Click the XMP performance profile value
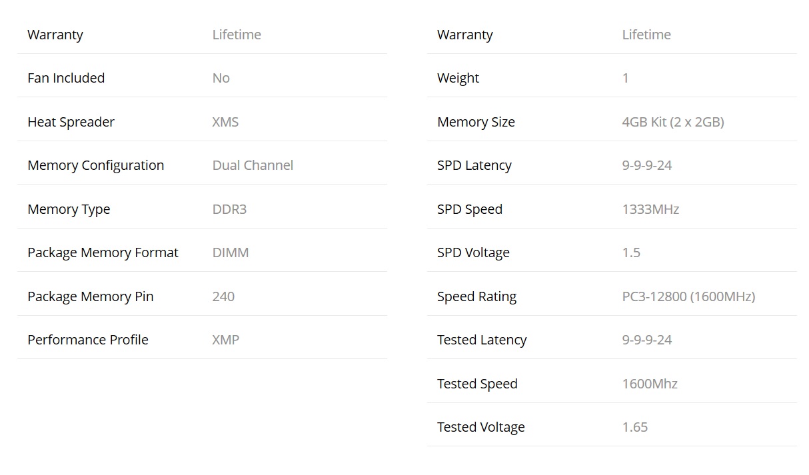Viewport: 809px width, 475px height. point(226,340)
